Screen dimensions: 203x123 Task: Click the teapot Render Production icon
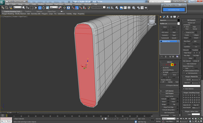[146, 8]
